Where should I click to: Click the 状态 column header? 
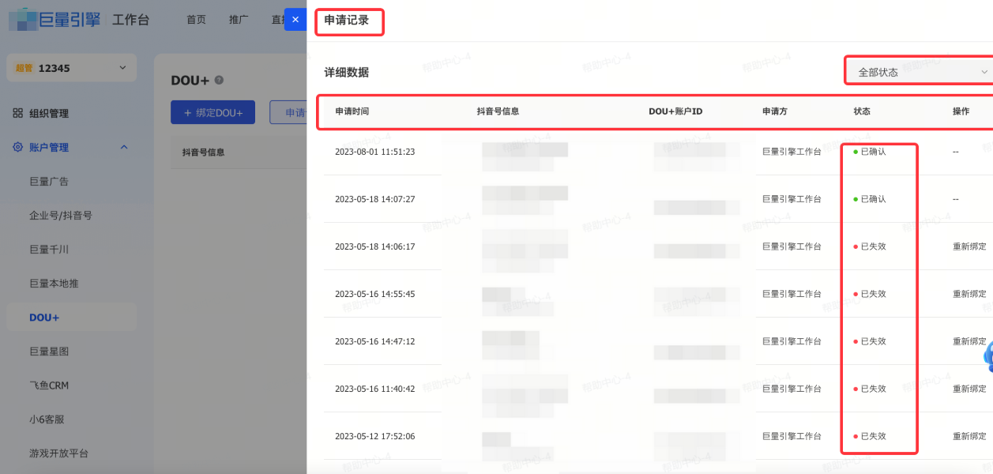click(862, 111)
